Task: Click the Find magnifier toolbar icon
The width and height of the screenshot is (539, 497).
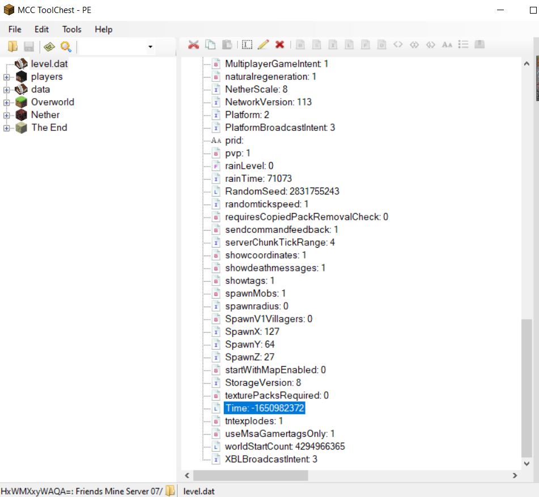Action: click(x=66, y=46)
